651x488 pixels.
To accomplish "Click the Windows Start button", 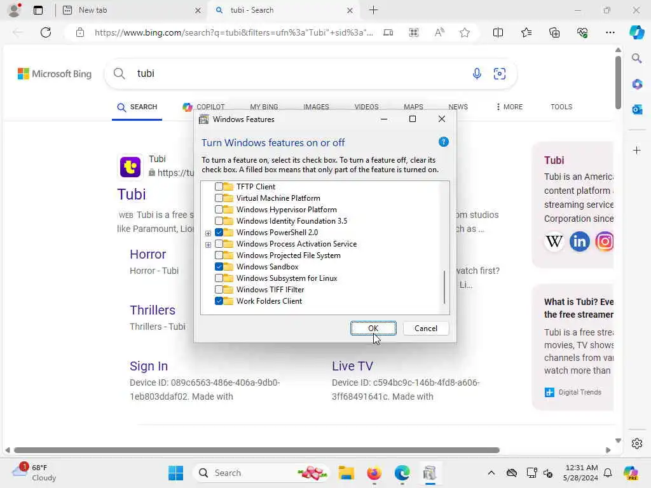I will coord(175,473).
